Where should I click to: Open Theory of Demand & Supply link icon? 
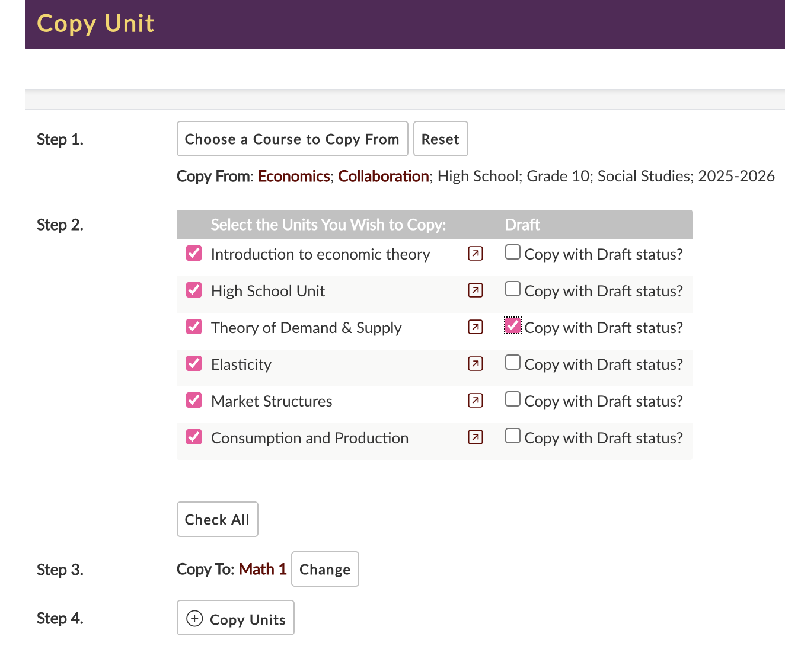(x=475, y=327)
